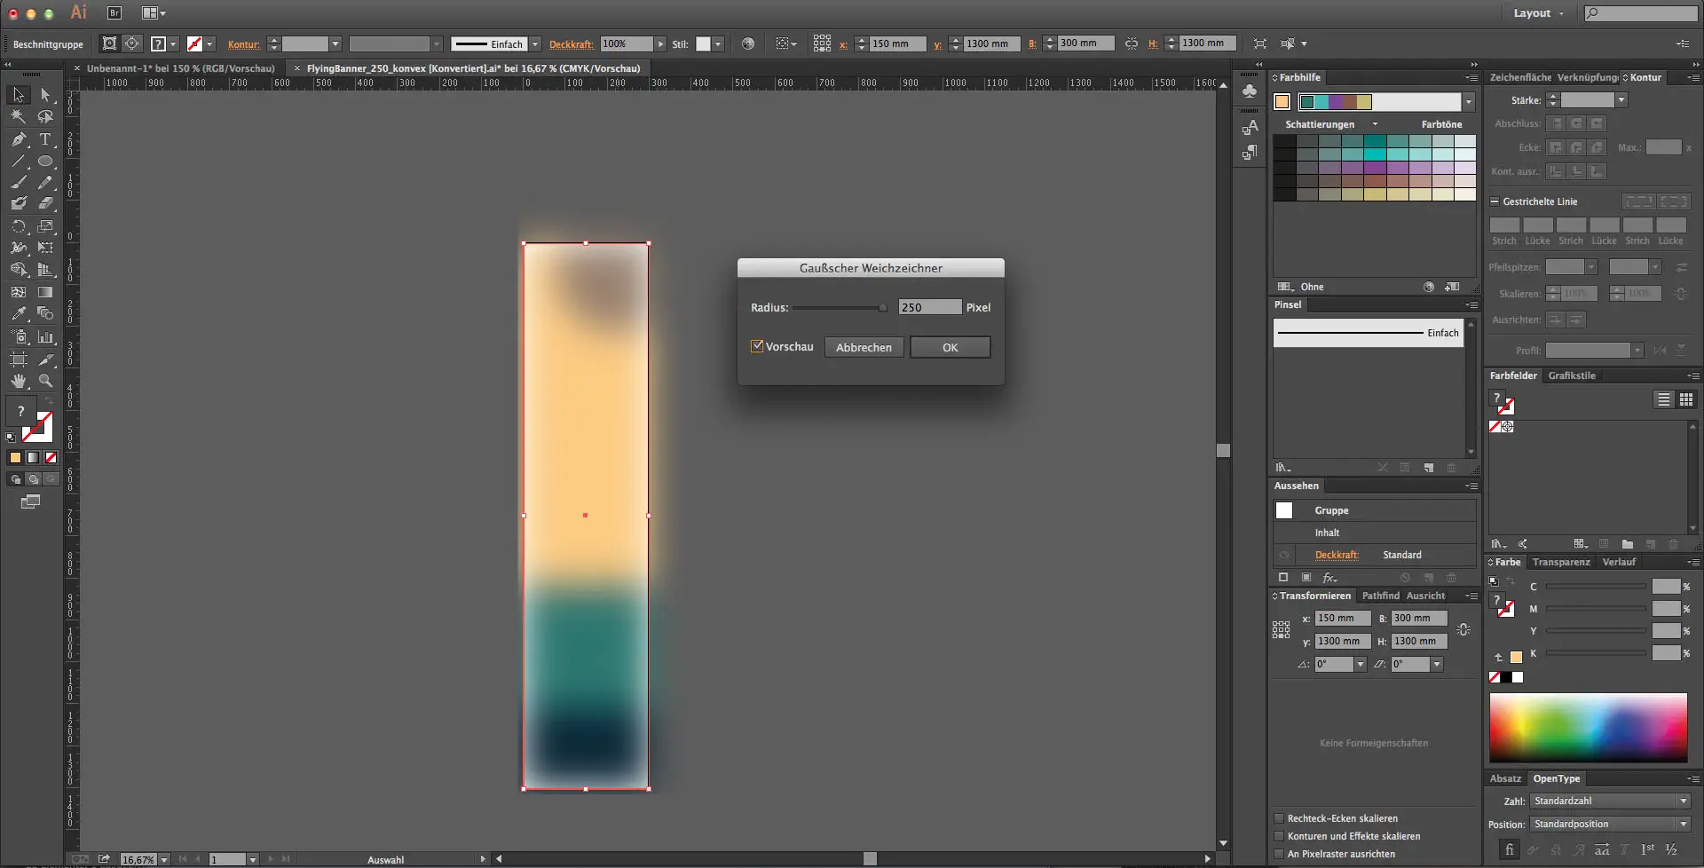Open the Unbenannt-1 document tab
Screen dimensions: 1704x868
click(180, 68)
